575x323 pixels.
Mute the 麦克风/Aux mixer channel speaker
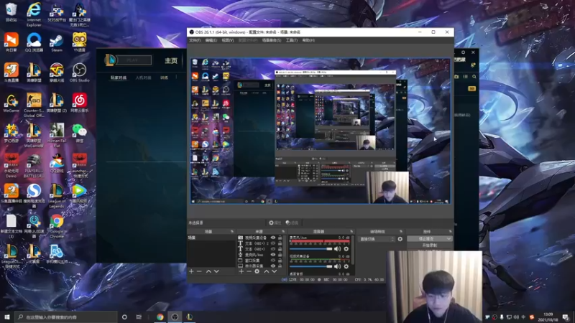pyautogui.click(x=337, y=249)
